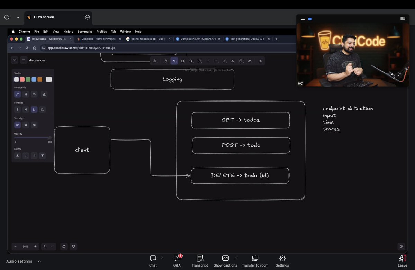
Task: Adjust the Opacity slider
Action: [33, 138]
